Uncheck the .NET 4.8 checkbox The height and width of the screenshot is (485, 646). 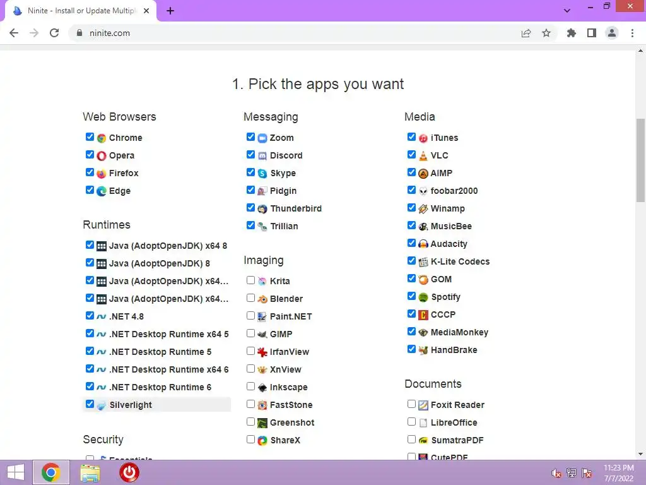click(x=90, y=316)
